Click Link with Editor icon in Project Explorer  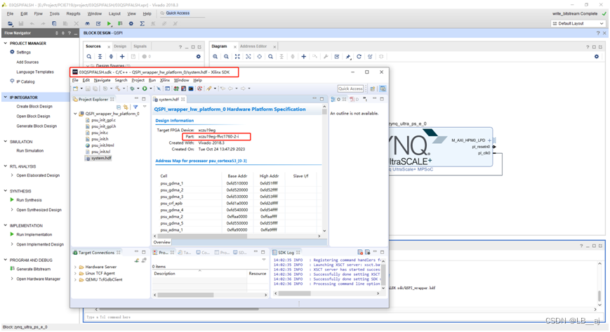125,107
